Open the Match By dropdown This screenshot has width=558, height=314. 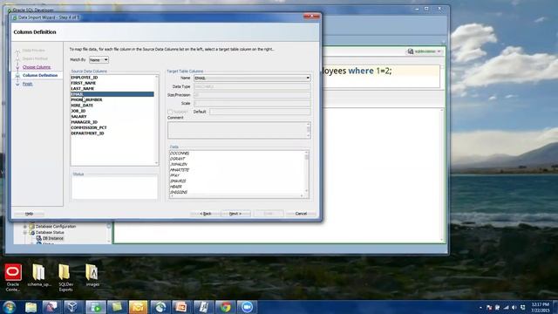click(x=99, y=60)
